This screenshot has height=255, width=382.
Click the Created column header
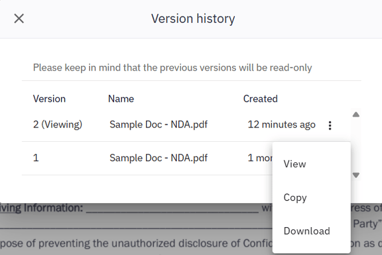[x=260, y=98]
